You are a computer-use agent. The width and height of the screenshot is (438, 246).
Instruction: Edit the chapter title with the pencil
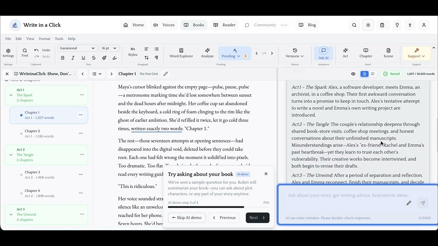point(166,74)
